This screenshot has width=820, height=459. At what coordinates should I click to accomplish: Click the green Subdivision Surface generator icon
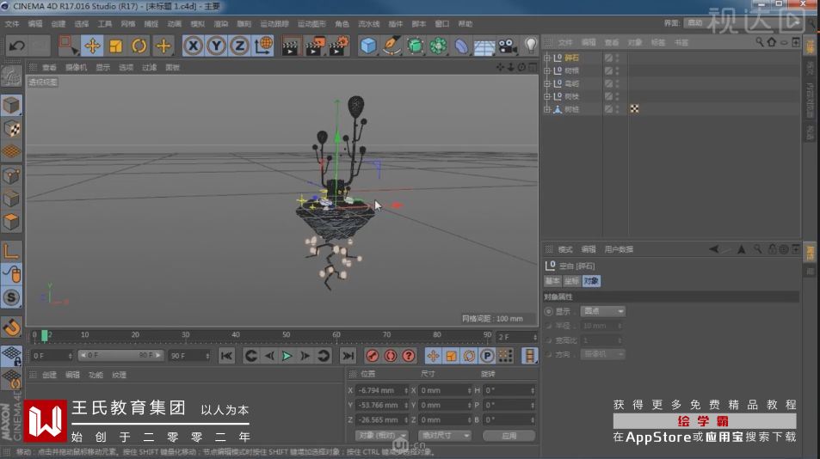(x=416, y=46)
